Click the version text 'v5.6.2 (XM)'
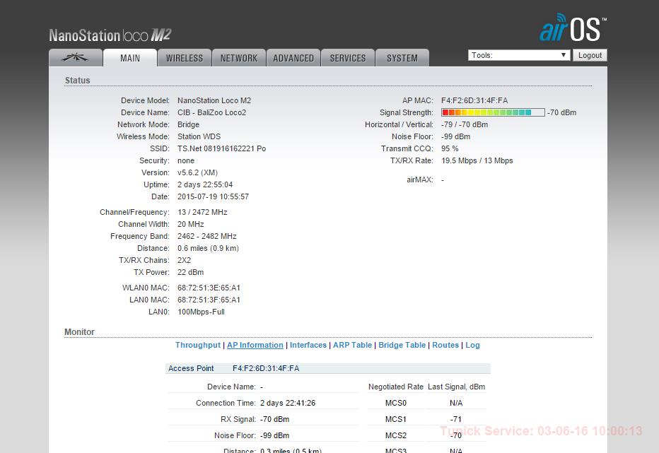This screenshot has height=453, width=659. coord(197,172)
